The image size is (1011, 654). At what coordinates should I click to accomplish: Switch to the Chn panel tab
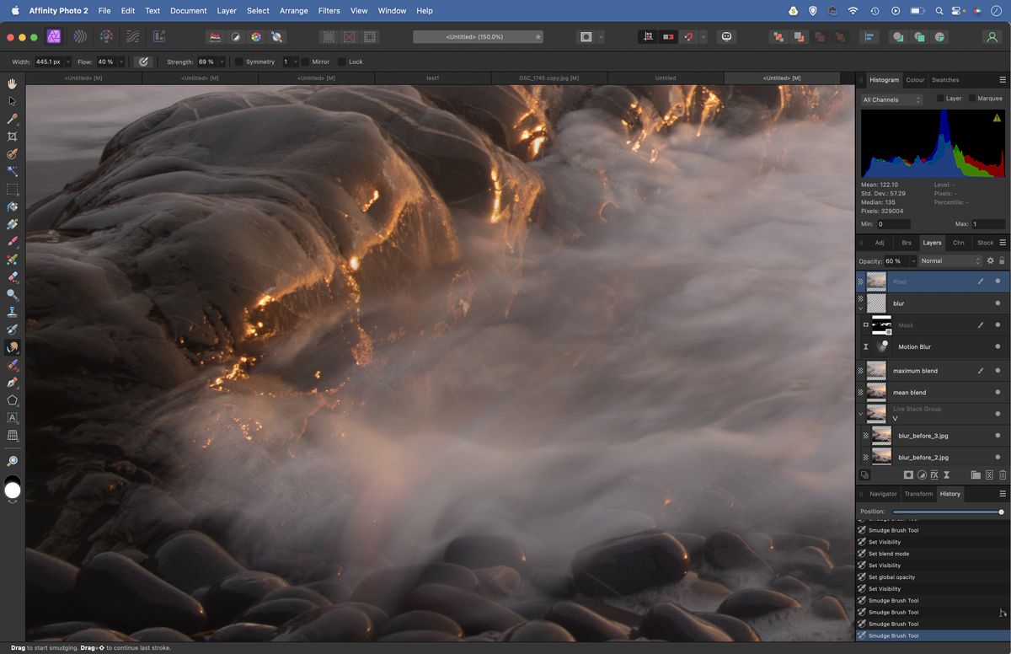pyautogui.click(x=958, y=242)
